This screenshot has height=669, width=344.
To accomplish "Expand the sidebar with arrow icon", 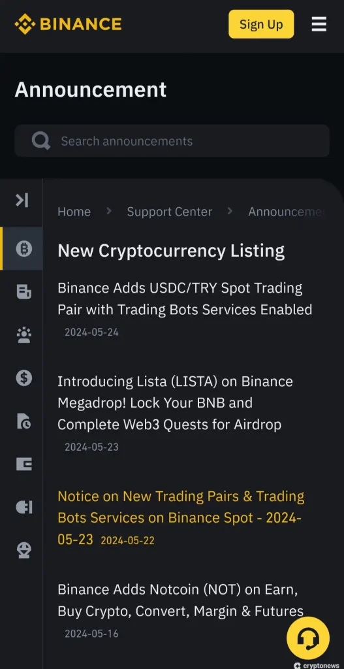I will (x=22, y=200).
